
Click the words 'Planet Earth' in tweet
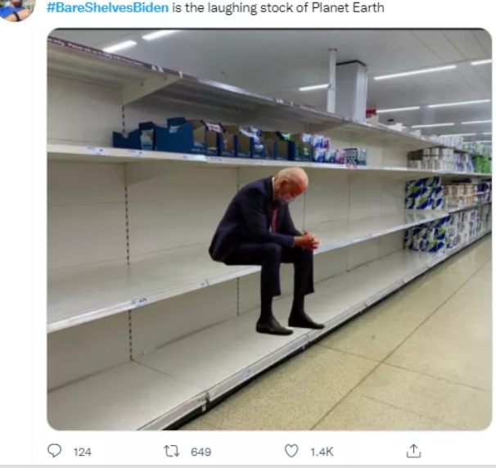click(348, 7)
